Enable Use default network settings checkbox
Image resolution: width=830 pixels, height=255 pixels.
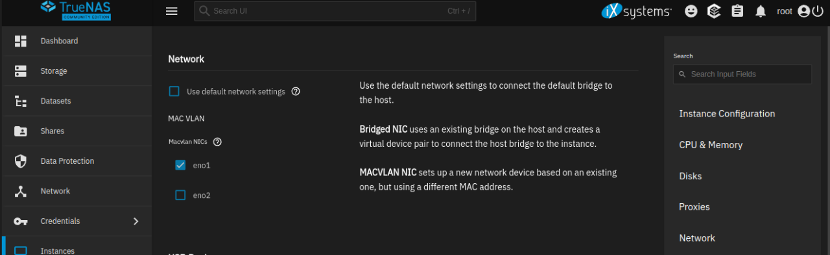tap(174, 91)
